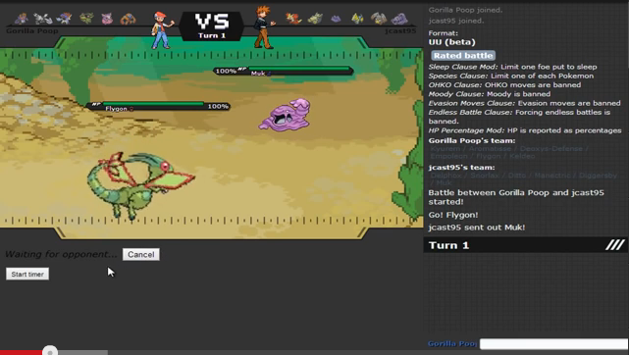Click Gorilla Poop's trainer avatar
This screenshot has width=629, height=355.
pyautogui.click(x=162, y=30)
